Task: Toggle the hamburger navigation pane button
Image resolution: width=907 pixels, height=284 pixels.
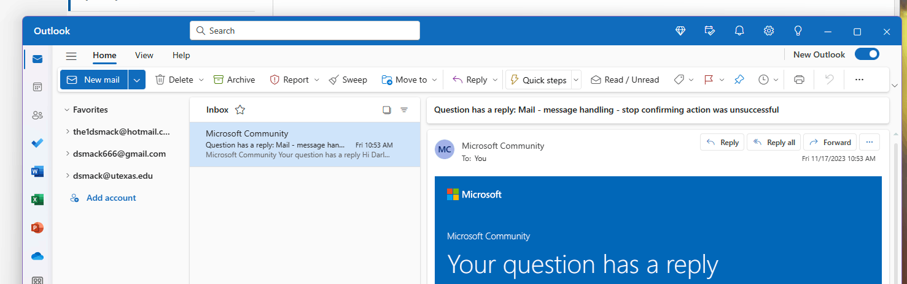Action: [71, 56]
